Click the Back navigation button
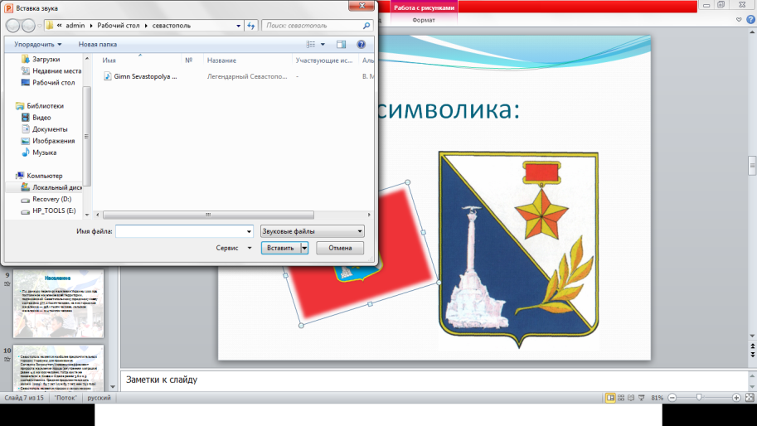757x426 pixels. coord(13,26)
